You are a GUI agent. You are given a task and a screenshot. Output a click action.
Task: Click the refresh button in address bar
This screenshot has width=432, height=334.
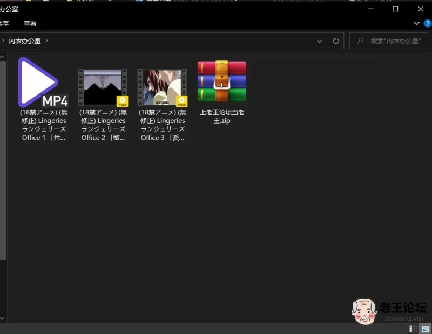coord(336,42)
